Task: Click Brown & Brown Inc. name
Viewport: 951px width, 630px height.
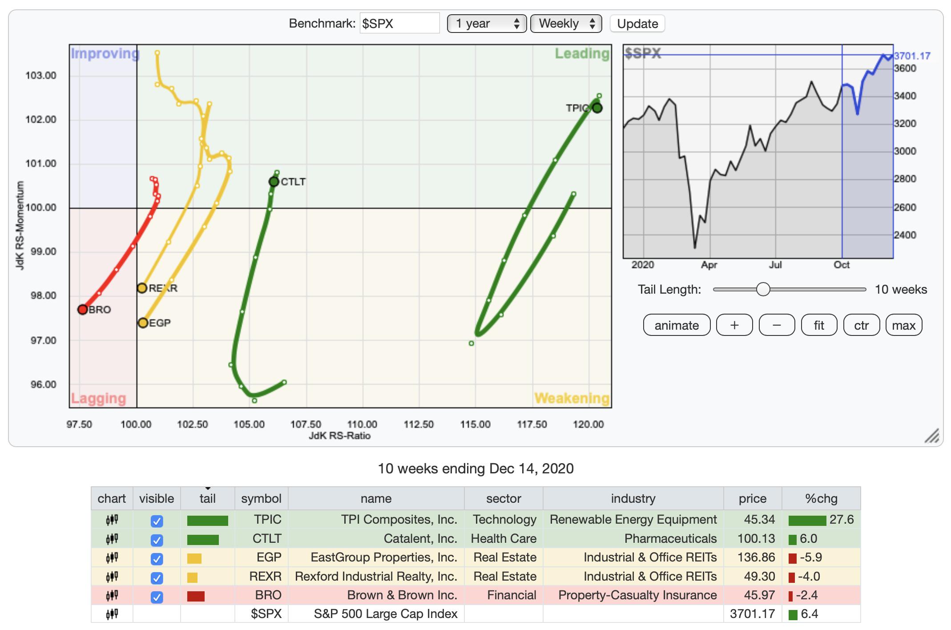Action: click(x=402, y=595)
